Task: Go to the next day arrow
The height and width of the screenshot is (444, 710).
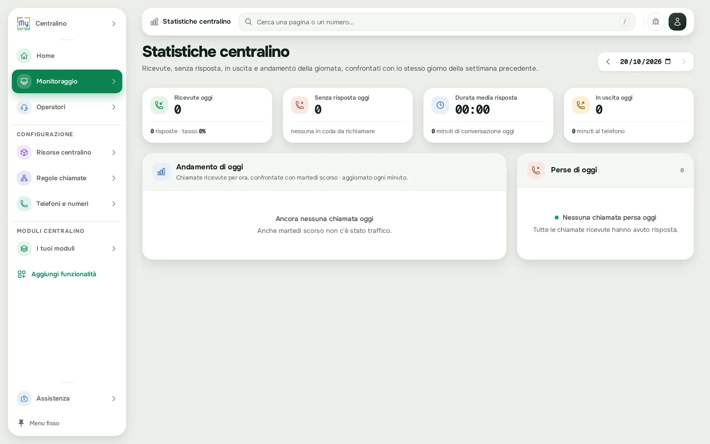Action: (x=683, y=62)
